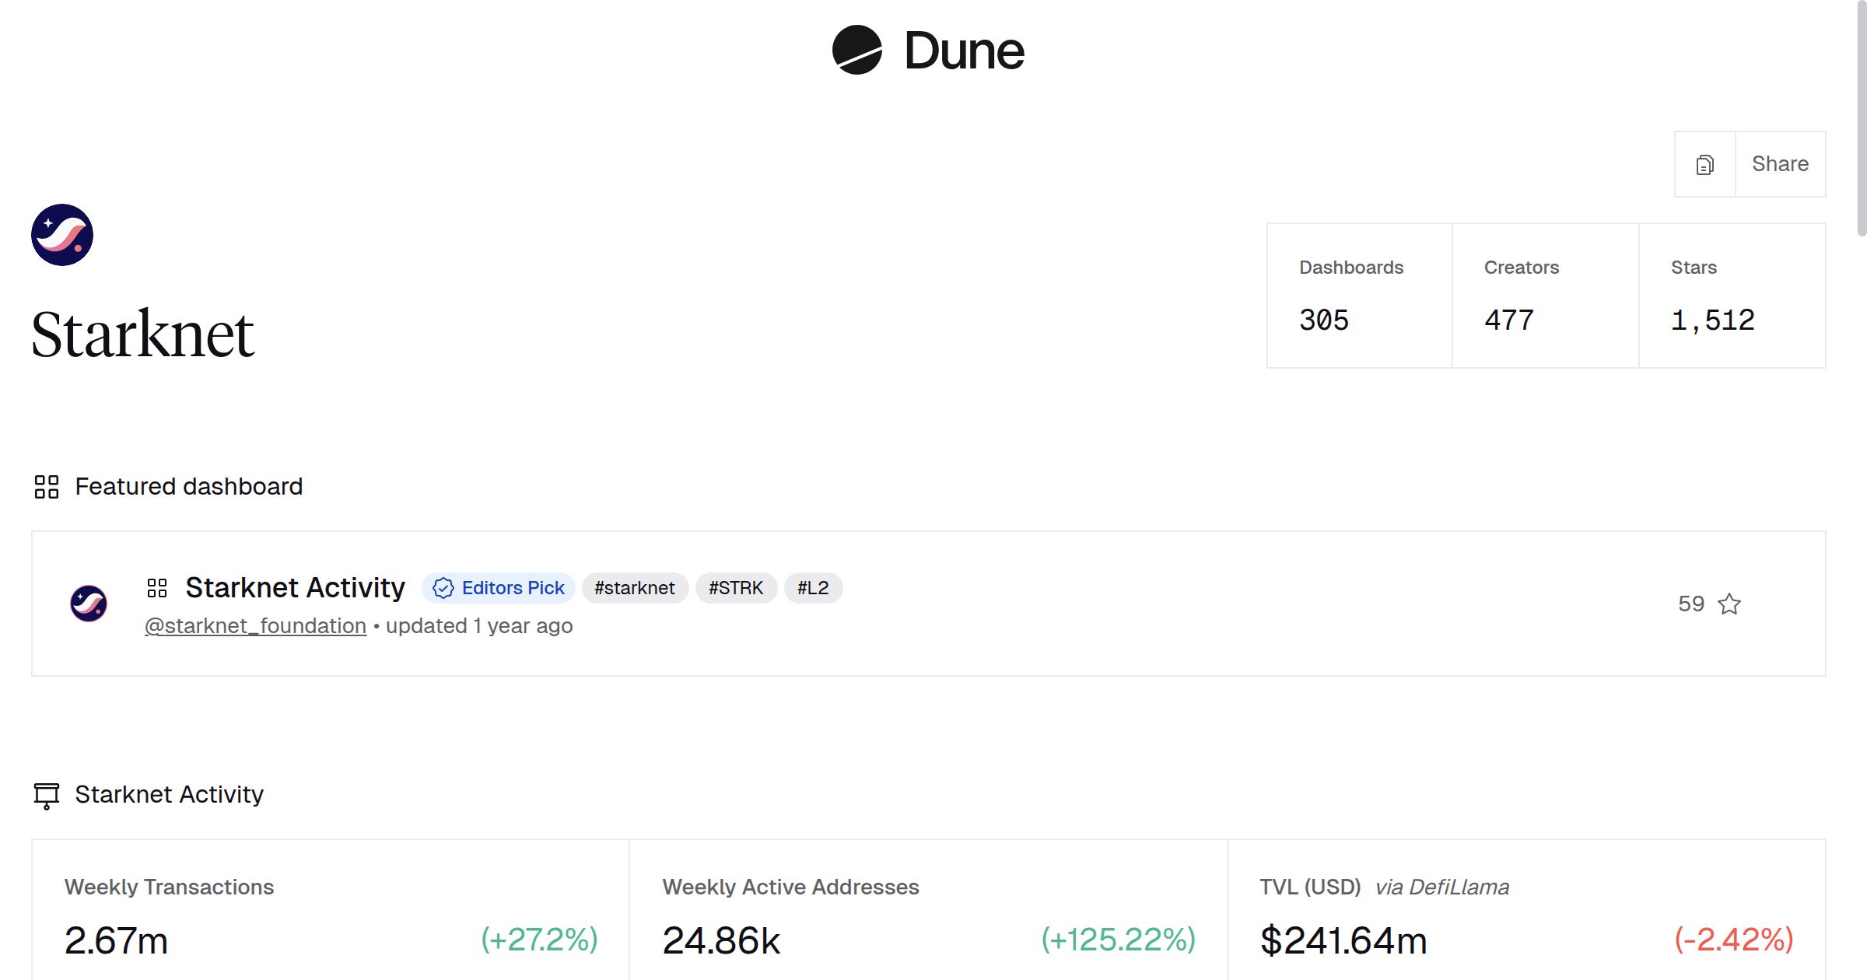Click the Dune wordmark text
Screen dimensions: 1867x980
[x=964, y=51]
